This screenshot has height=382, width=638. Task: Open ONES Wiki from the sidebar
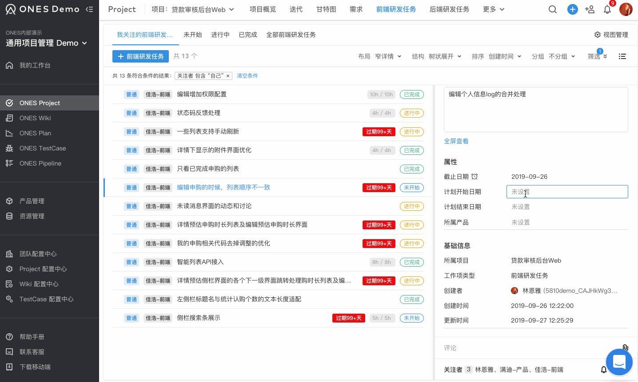coord(35,118)
